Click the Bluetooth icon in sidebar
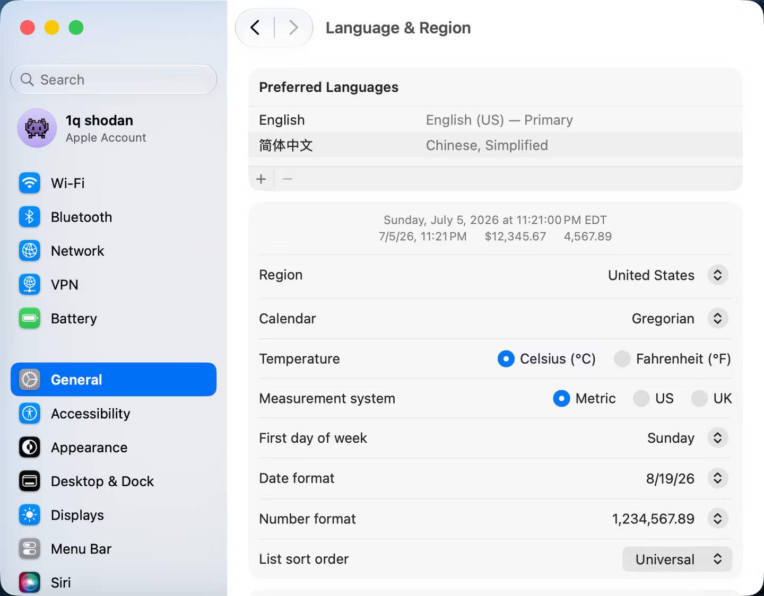Viewport: 764px width, 596px height. tap(30, 217)
